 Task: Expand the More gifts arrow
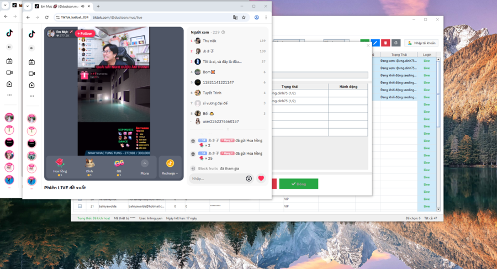pyautogui.click(x=145, y=163)
